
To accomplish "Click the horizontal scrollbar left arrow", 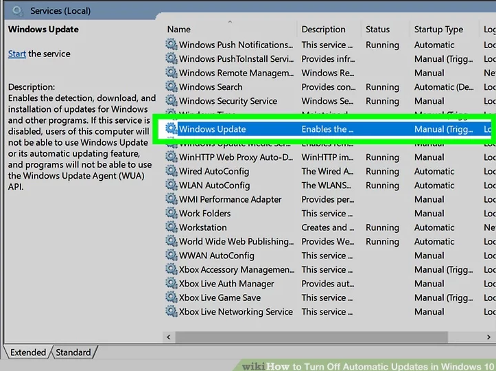I will [x=168, y=337].
